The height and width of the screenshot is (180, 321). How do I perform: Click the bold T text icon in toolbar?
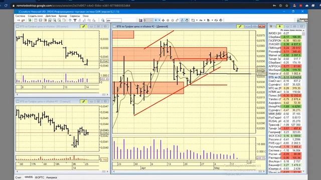(x=75, y=20)
